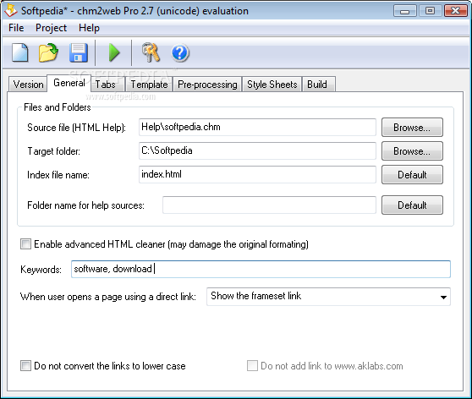Toggle Do not add link to www.aklabs.com
The width and height of the screenshot is (472, 399).
(252, 366)
